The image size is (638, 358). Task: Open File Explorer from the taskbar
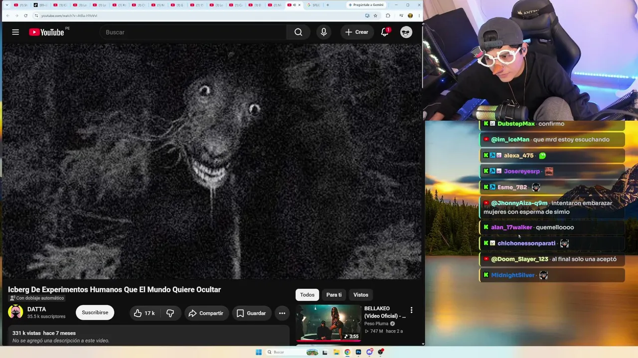(x=336, y=352)
